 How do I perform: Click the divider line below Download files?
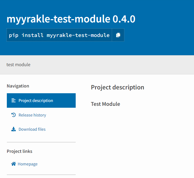tap(41, 142)
